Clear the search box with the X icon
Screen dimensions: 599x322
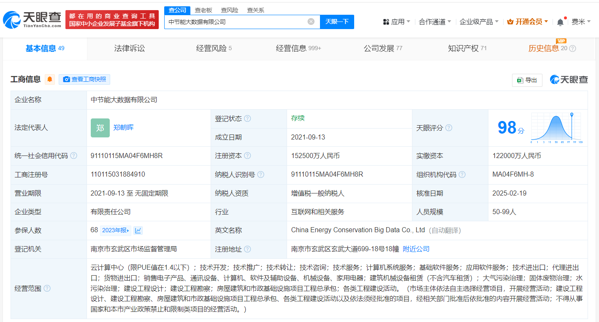coord(311,21)
